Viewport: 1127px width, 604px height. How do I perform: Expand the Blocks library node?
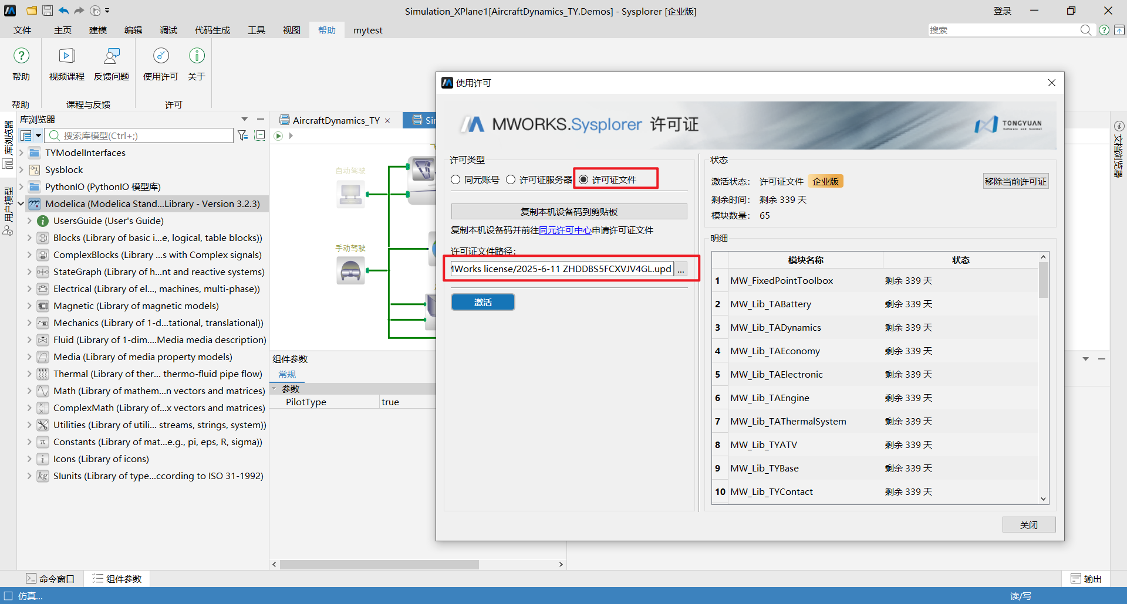[29, 238]
